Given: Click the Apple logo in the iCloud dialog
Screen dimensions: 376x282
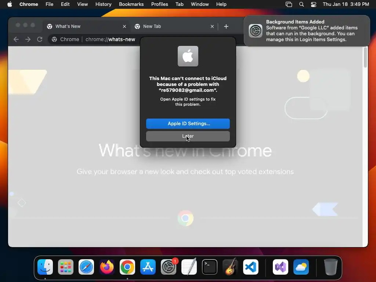Looking at the screenshot, I should point(188,56).
